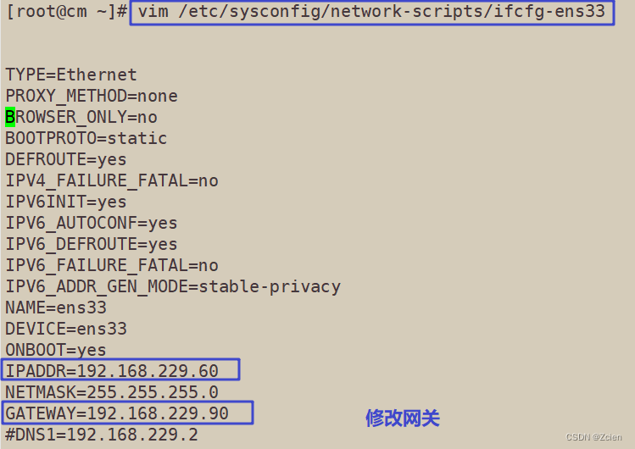The width and height of the screenshot is (635, 449).
Task: Click the IPV6_FAILURE_FATAL=no line
Action: tap(112, 266)
